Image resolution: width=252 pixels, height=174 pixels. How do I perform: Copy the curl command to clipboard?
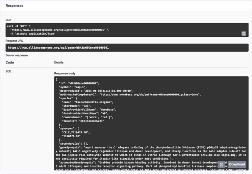(243, 33)
